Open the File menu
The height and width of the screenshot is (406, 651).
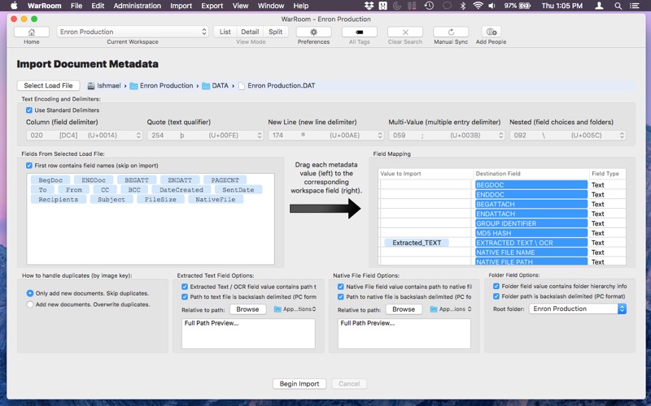pos(76,6)
